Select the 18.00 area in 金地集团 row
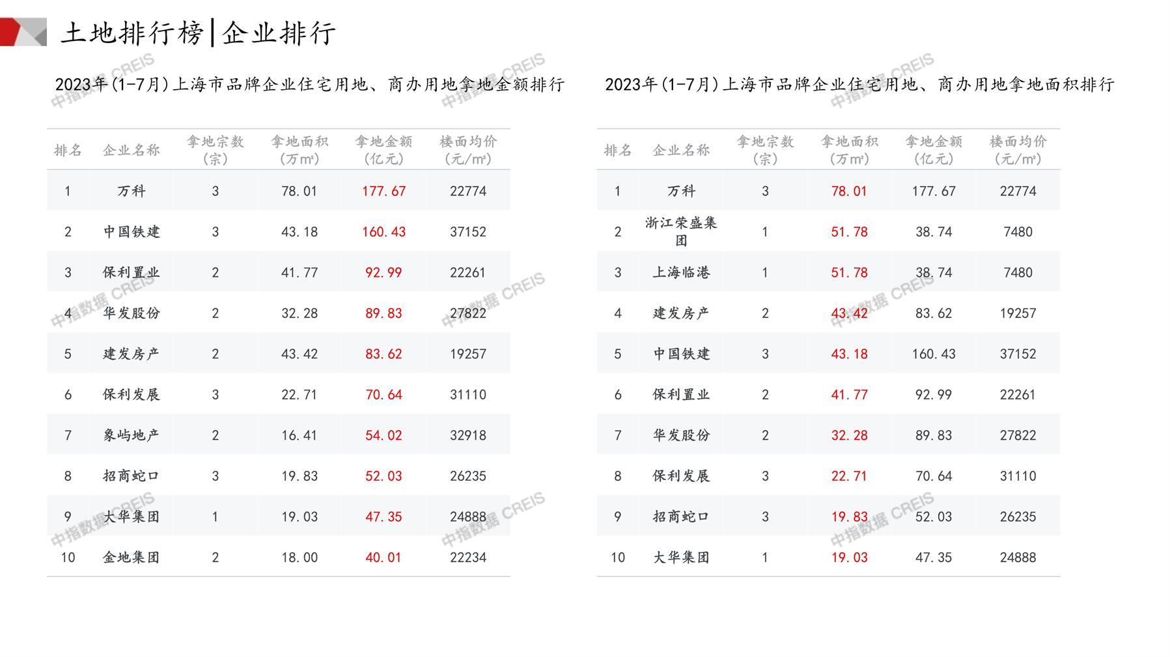 (x=299, y=557)
